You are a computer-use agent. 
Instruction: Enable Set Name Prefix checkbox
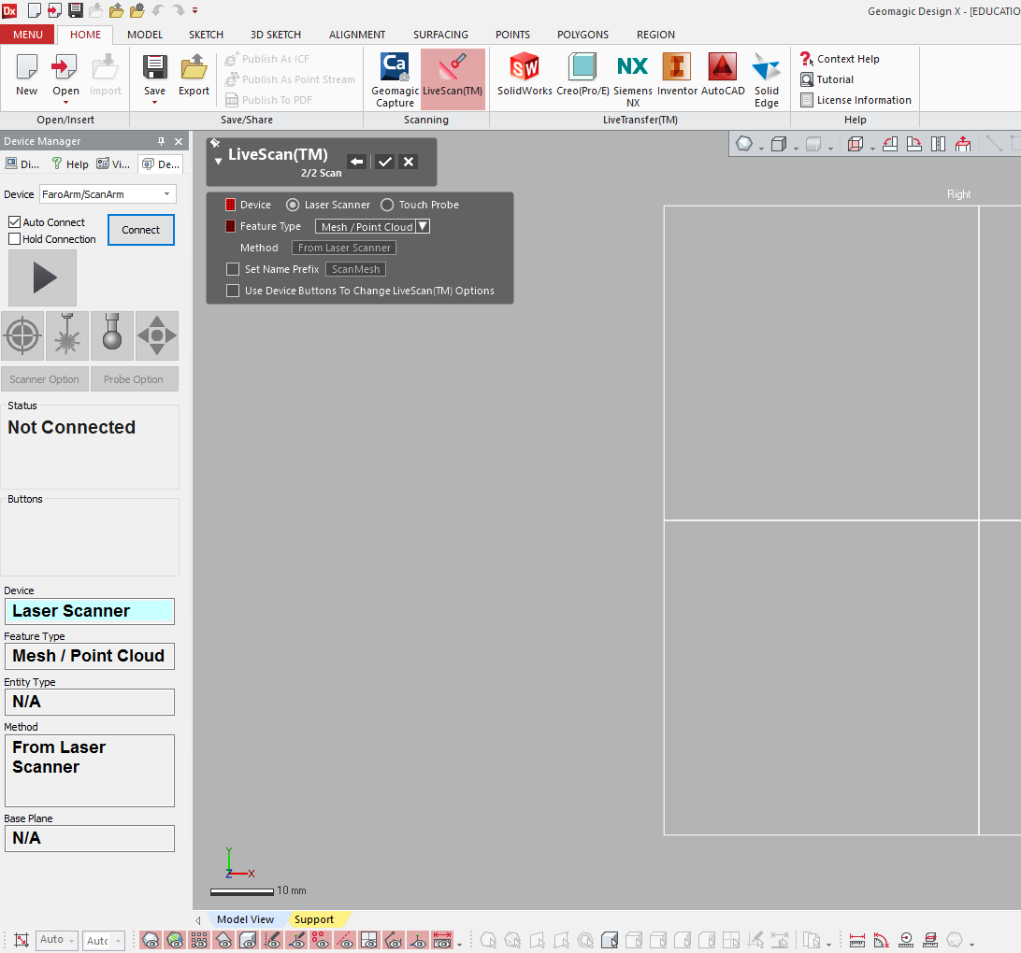tap(233, 269)
